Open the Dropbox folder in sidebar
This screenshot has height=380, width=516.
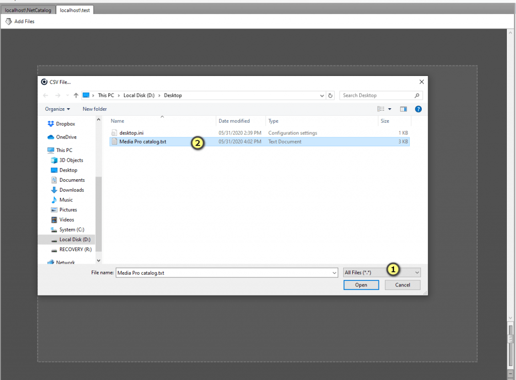coord(65,124)
